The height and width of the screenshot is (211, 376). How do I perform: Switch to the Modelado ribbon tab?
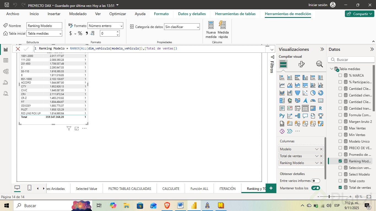[78, 14]
